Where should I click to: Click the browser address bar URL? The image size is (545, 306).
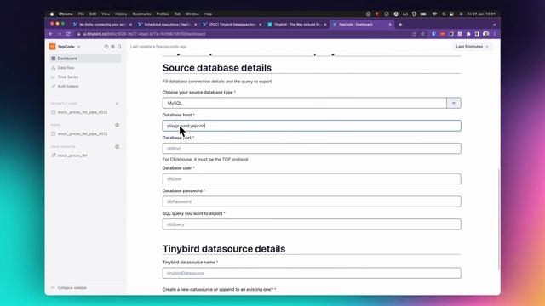[x=144, y=34]
